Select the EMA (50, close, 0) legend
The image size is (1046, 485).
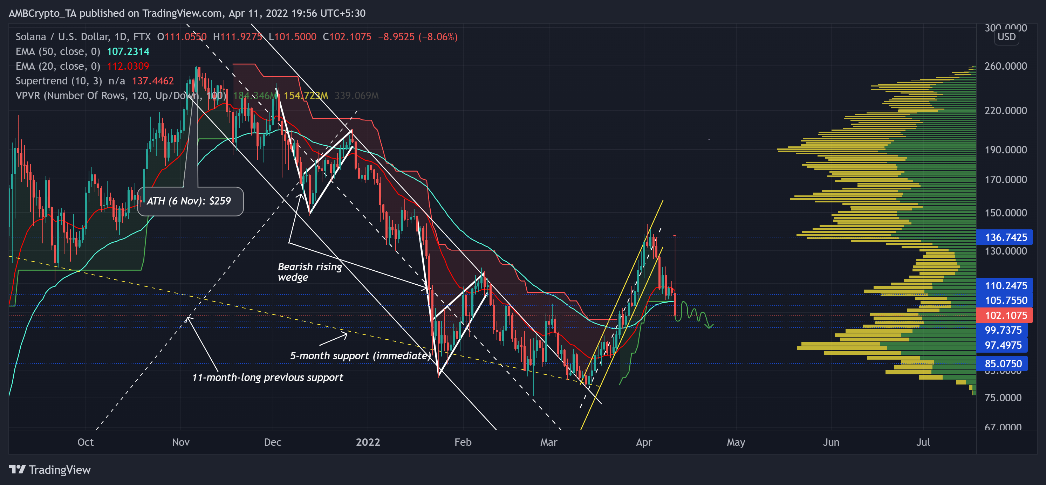point(58,51)
